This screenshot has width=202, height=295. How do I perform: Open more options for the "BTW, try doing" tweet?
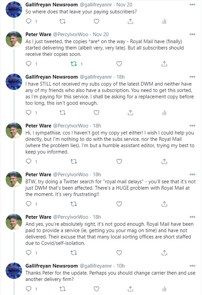[x=192, y=174]
